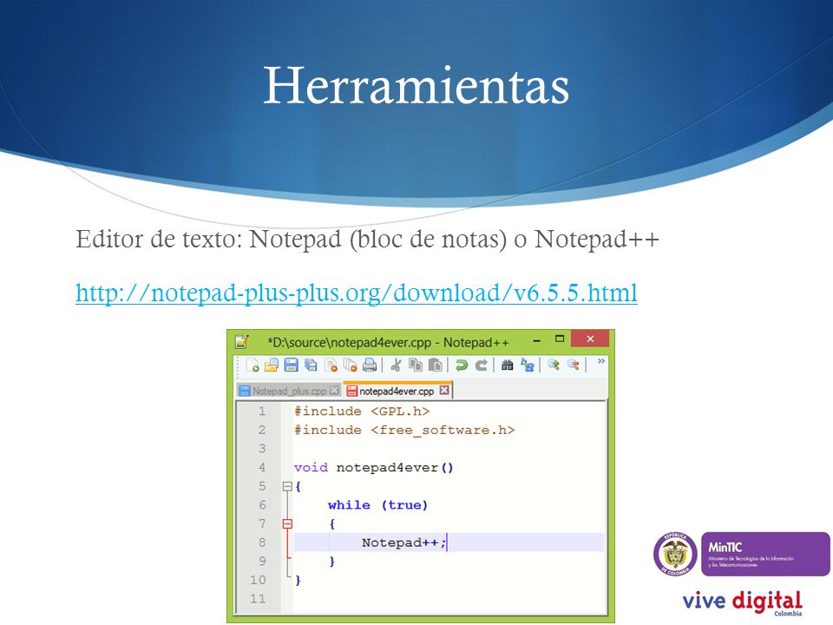The width and height of the screenshot is (833, 625).
Task: Click the Close file toolbar icon
Action: point(331,365)
